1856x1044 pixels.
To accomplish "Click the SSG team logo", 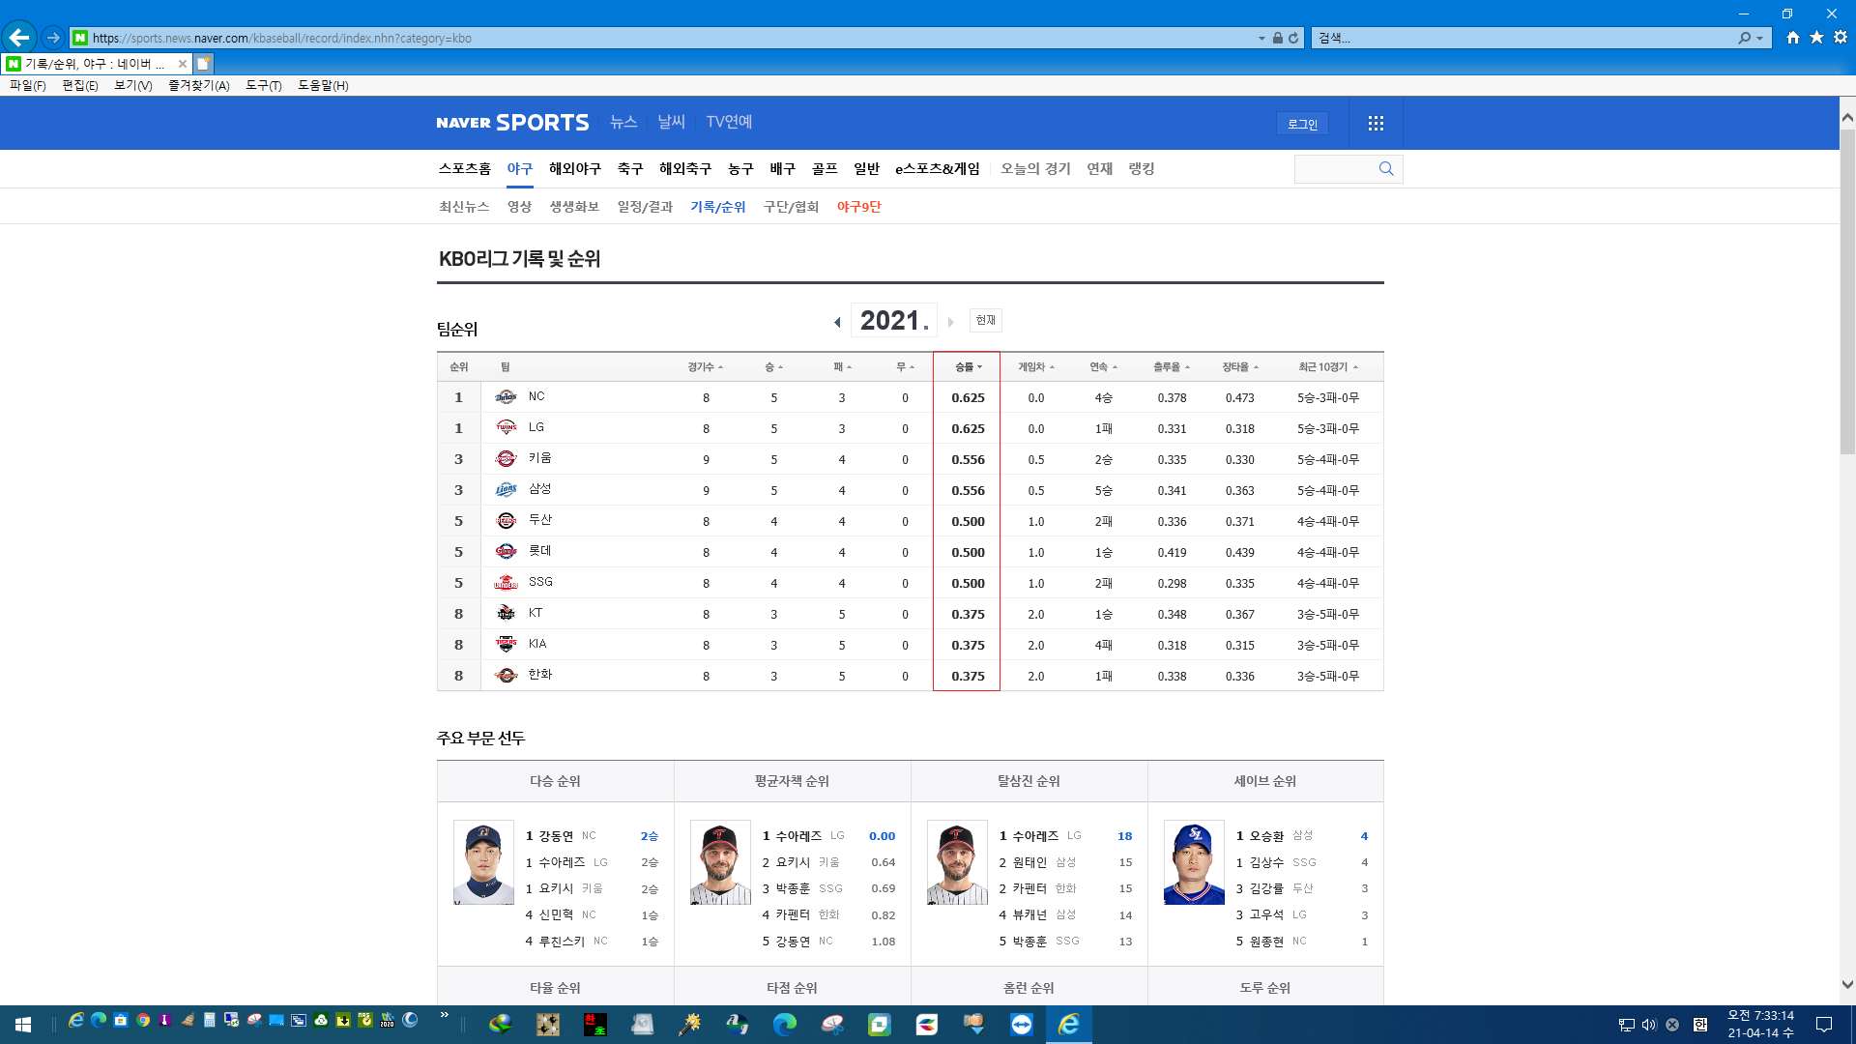I will (506, 583).
